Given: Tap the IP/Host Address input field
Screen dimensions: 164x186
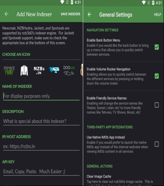Looking at the screenshot, I should tap(41, 146).
